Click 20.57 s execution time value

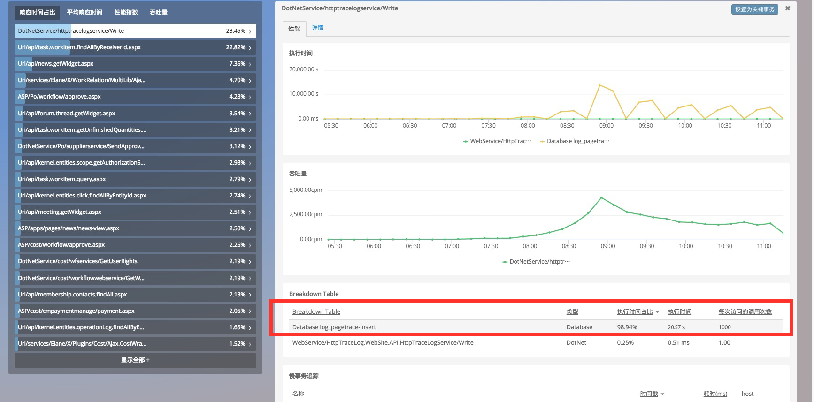[x=676, y=327]
